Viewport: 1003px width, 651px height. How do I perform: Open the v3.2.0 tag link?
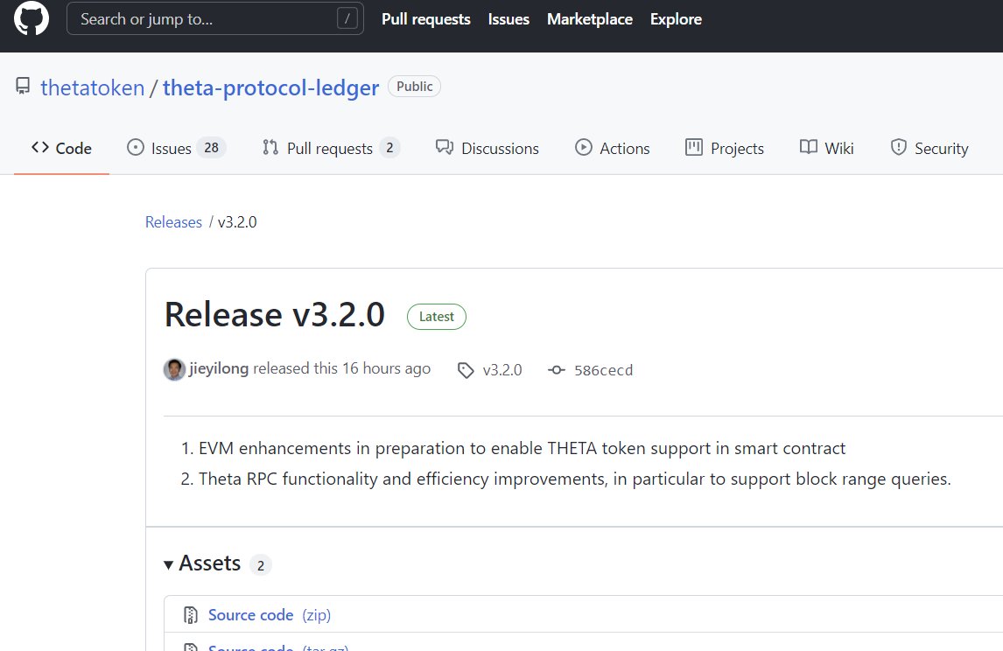(502, 370)
